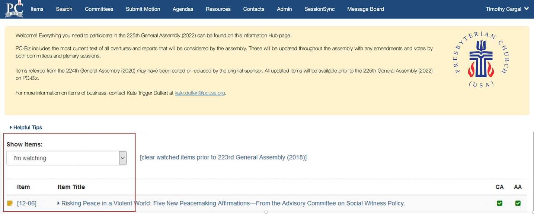Open item link [12-06]
534x218 pixels.
[x=27, y=203]
